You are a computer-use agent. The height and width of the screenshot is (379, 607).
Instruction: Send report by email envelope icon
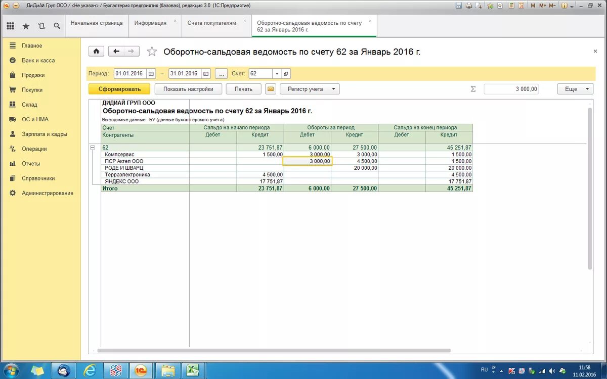271,89
